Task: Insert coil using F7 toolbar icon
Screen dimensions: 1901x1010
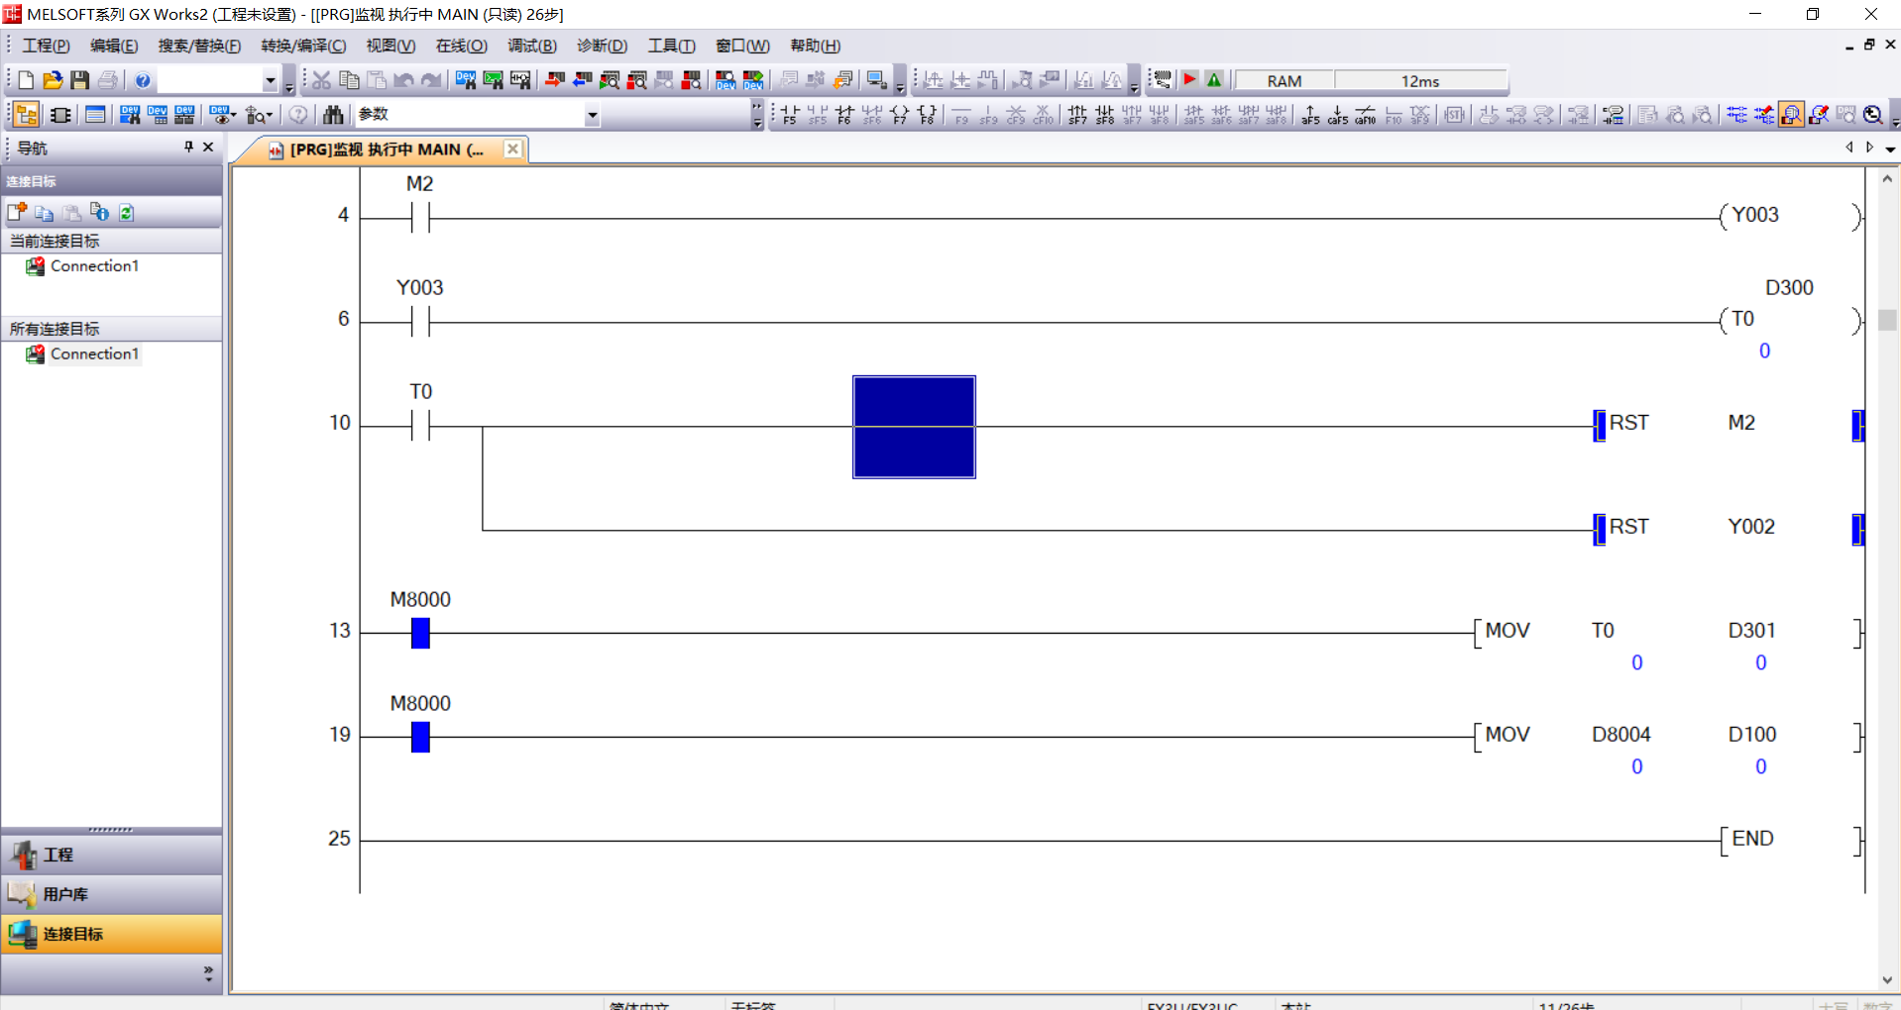Action: [x=899, y=115]
